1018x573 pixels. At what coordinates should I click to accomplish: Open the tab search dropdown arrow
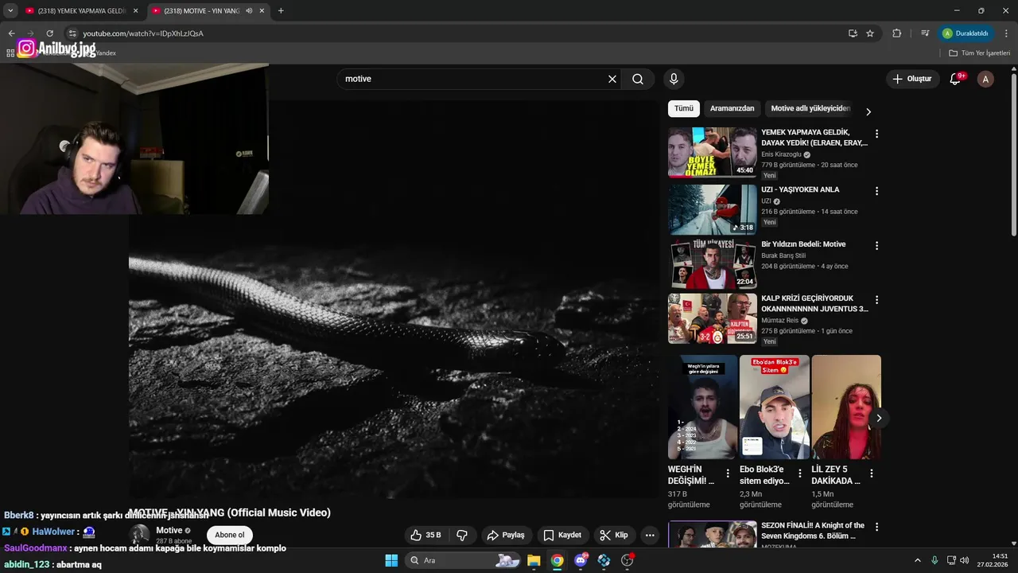(10, 11)
